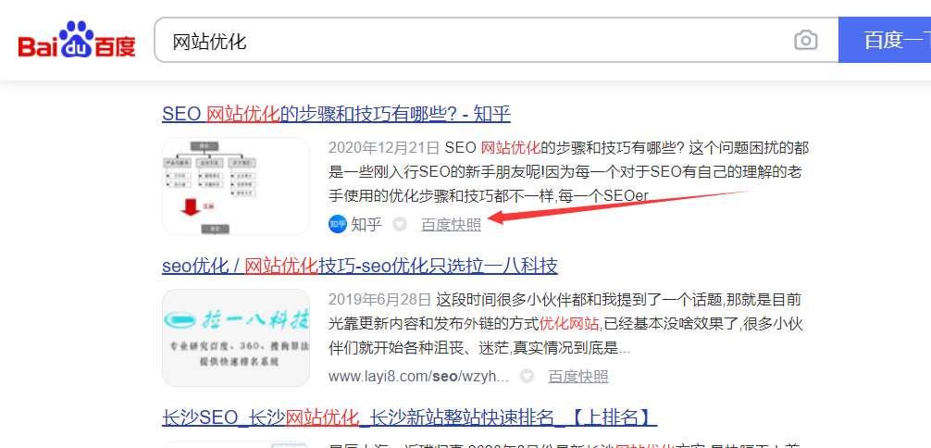
Task: Click the date text 2020年12月21日
Action: pyautogui.click(x=383, y=147)
